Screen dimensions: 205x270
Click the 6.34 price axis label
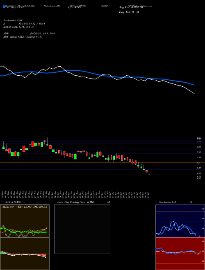click(x=199, y=157)
